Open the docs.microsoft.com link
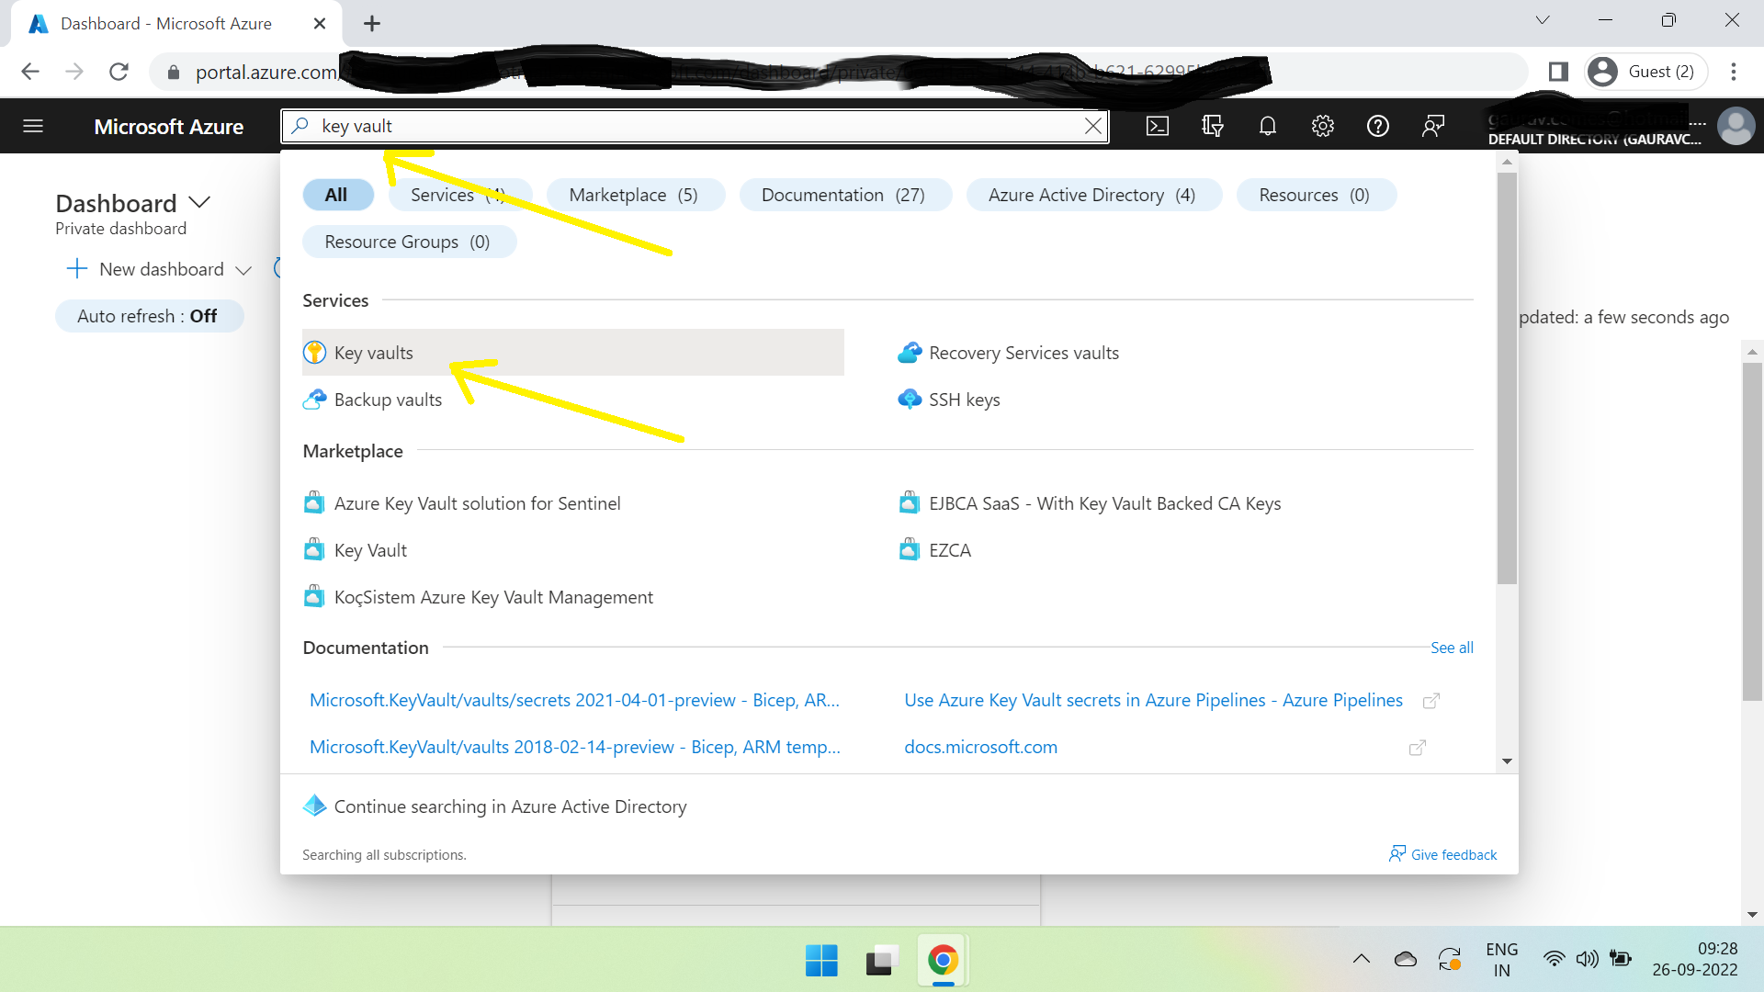This screenshot has width=1764, height=992. point(980,747)
